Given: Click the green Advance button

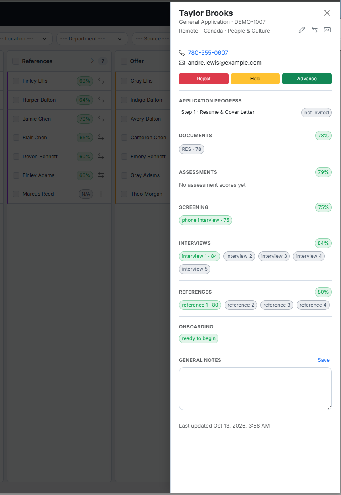Looking at the screenshot, I should 307,79.
